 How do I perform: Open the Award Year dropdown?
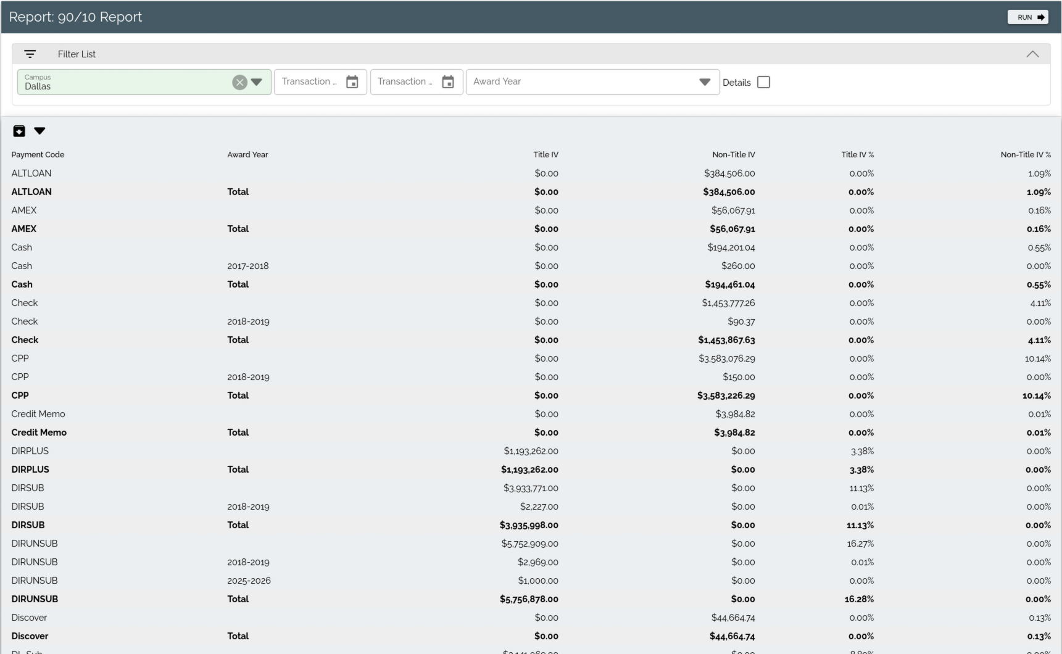[x=705, y=81]
